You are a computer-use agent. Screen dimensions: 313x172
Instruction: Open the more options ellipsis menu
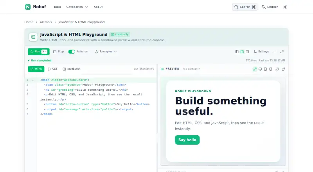pos(275,52)
